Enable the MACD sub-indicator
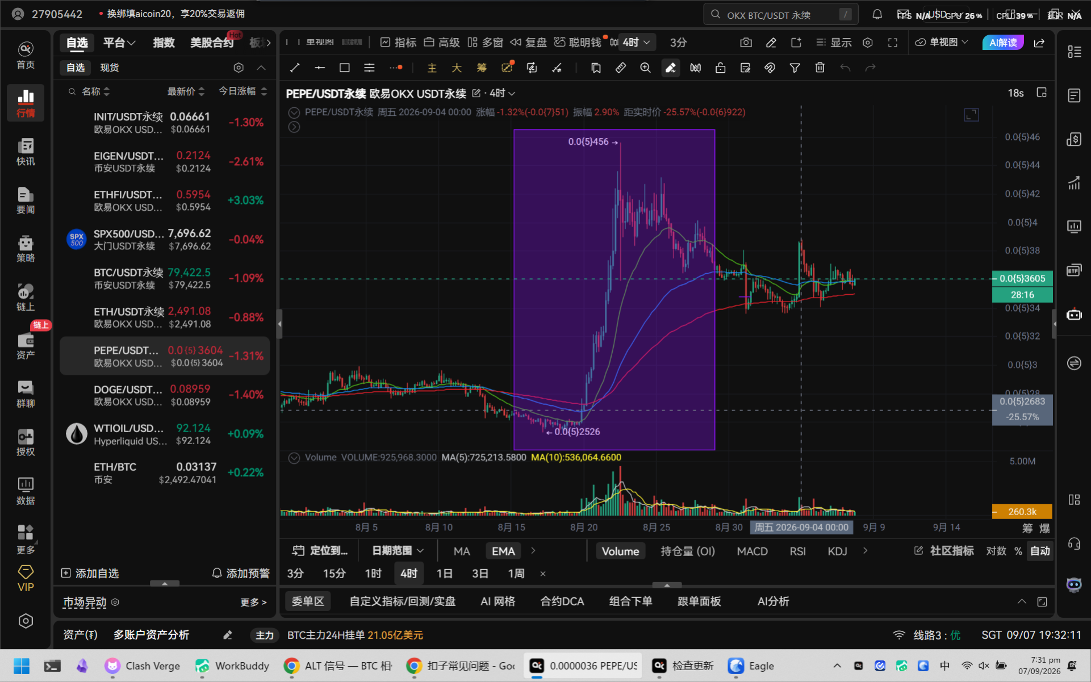The image size is (1091, 682). pos(752,551)
